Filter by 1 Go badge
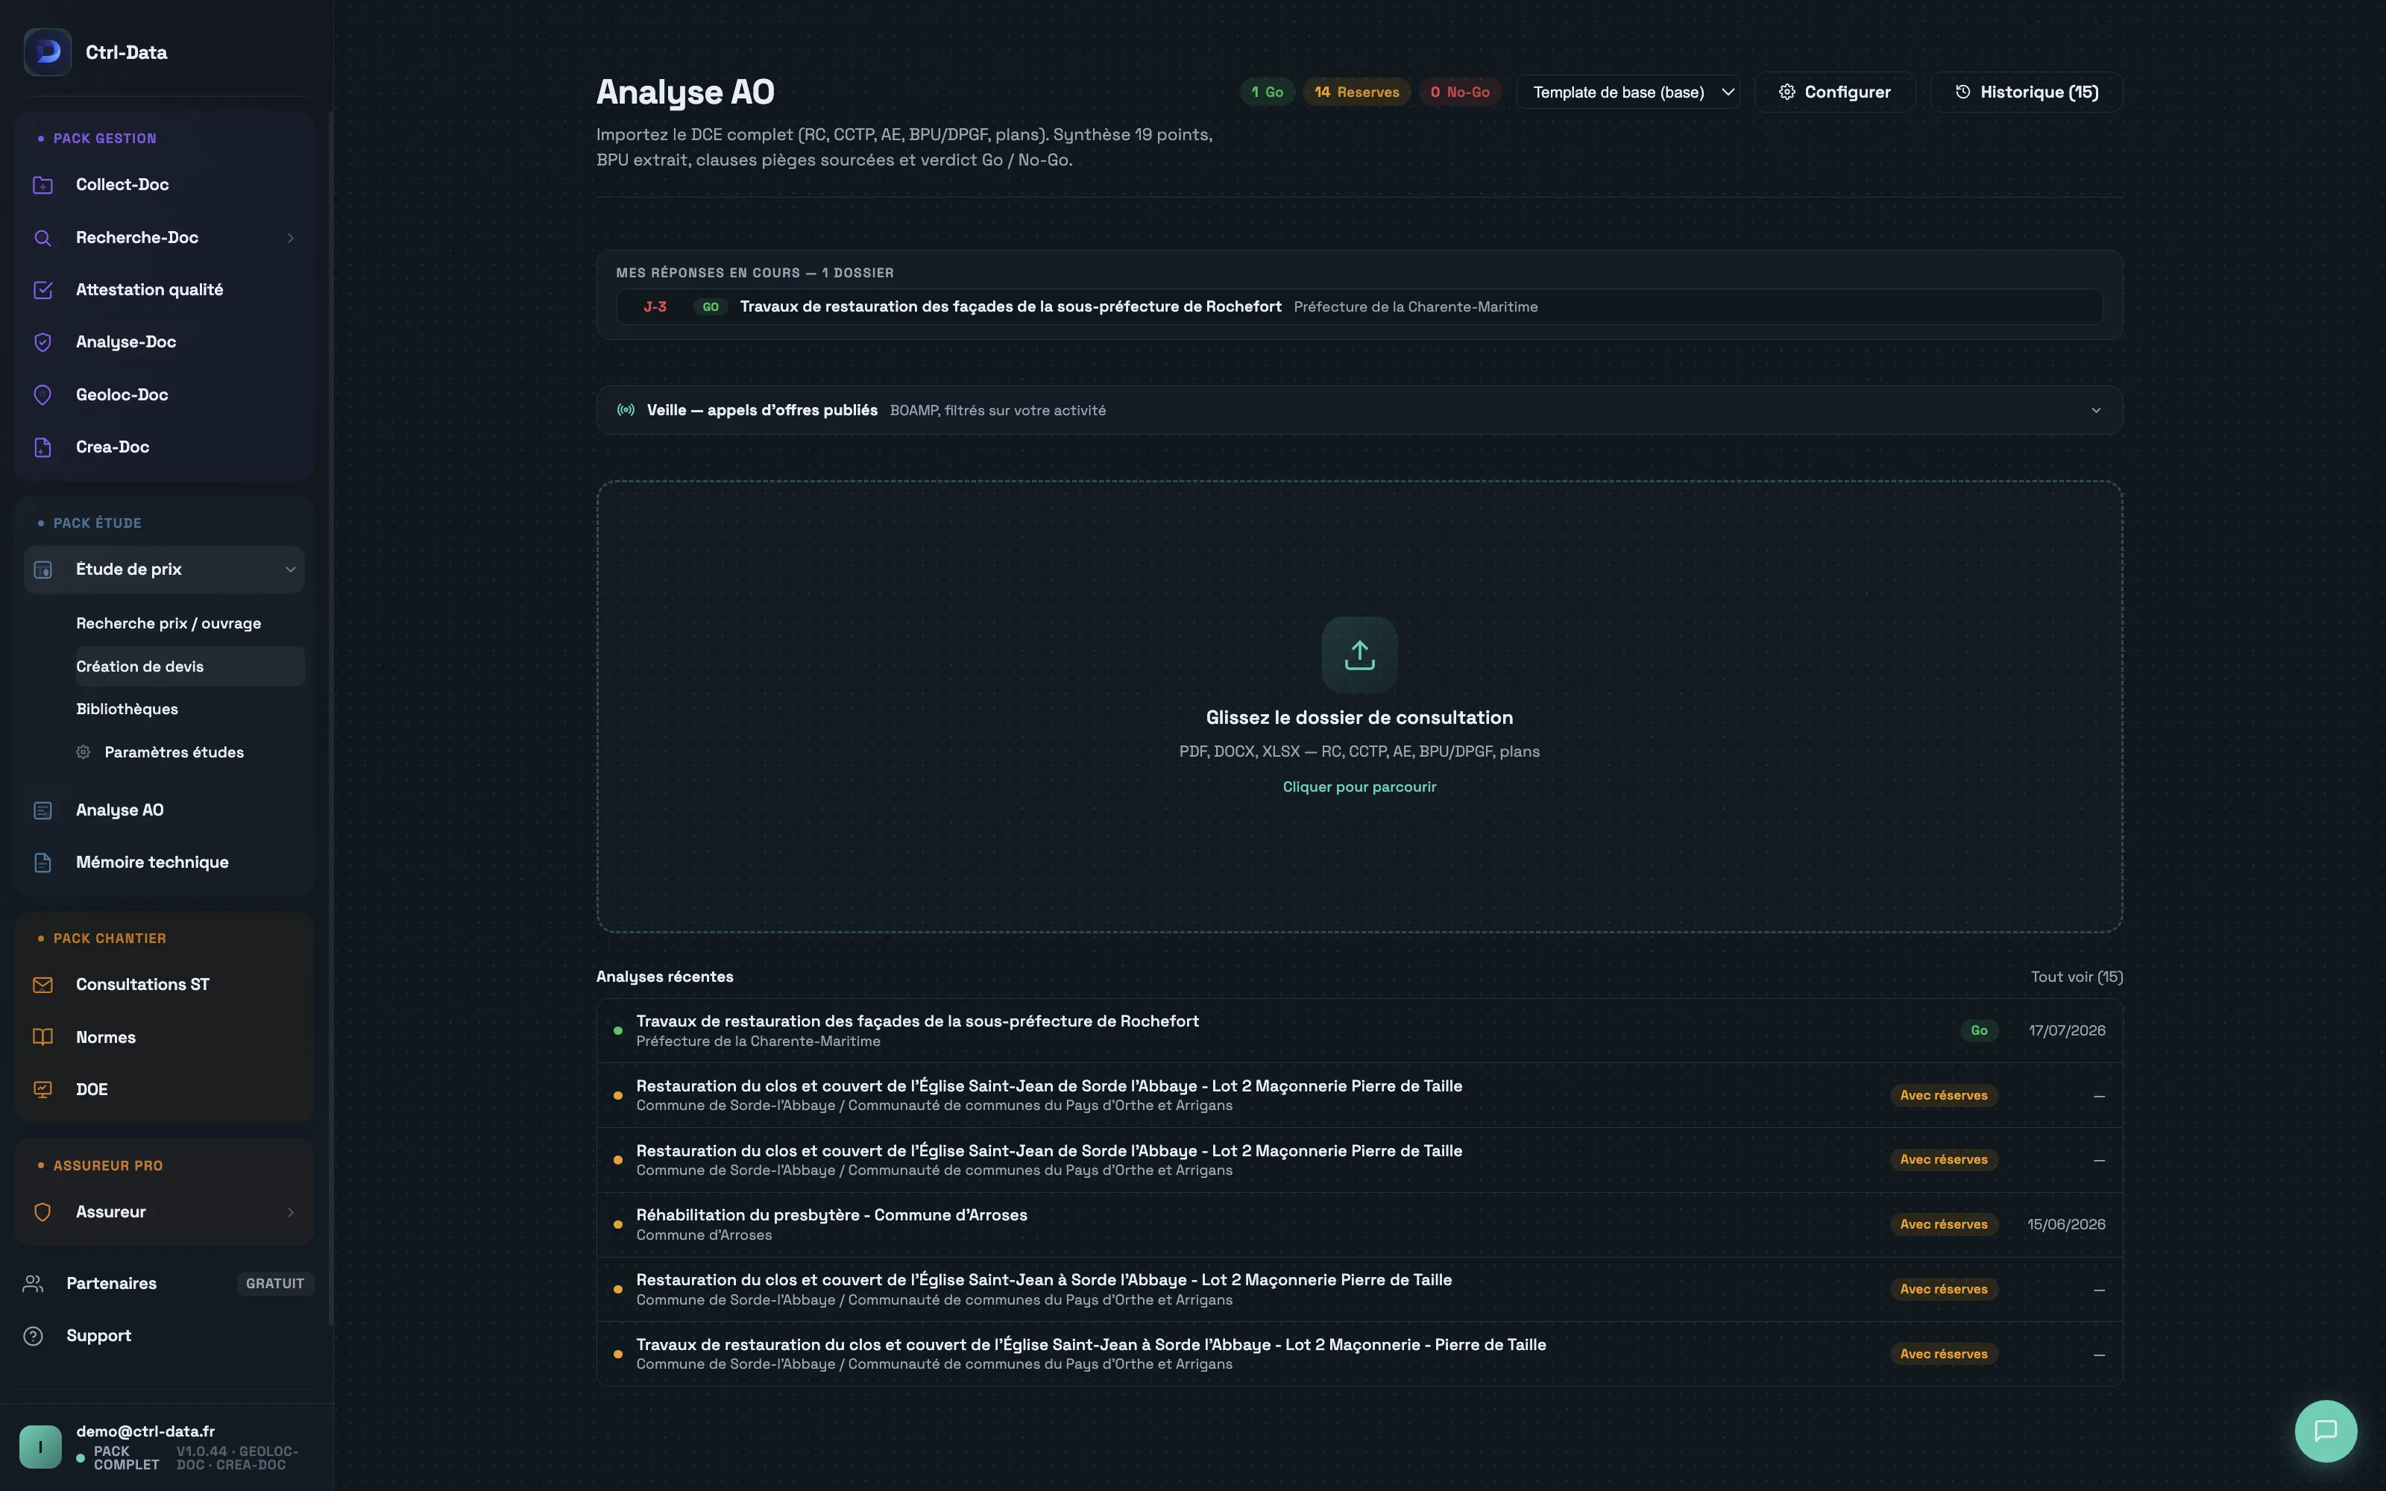Image resolution: width=2386 pixels, height=1491 pixels. (x=1267, y=92)
